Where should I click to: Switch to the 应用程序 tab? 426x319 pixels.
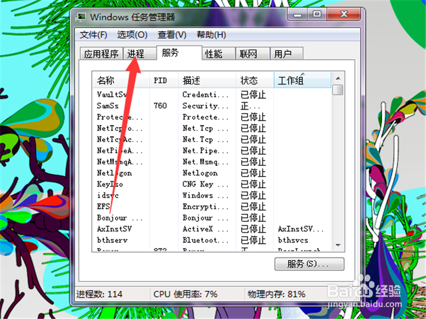(x=101, y=54)
